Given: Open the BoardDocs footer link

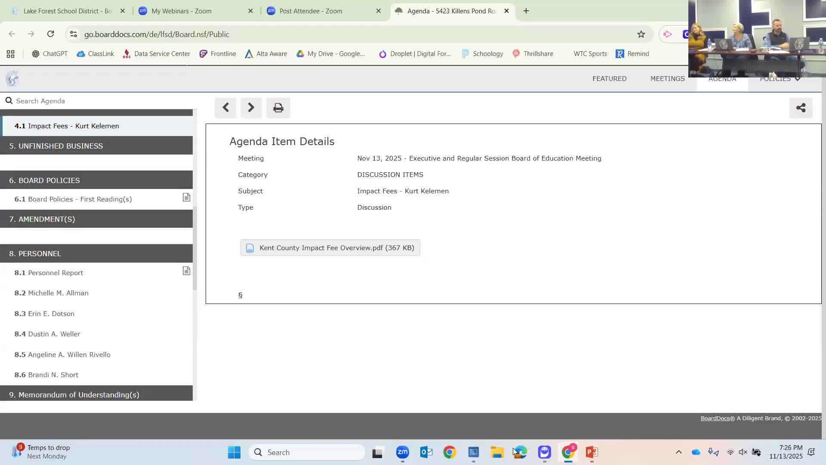Looking at the screenshot, I should point(715,418).
